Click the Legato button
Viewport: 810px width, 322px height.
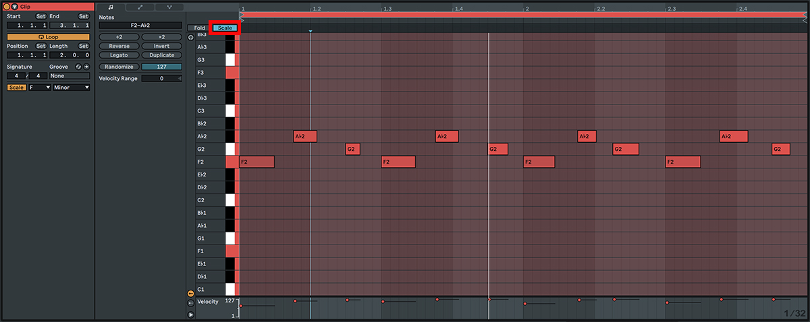119,55
